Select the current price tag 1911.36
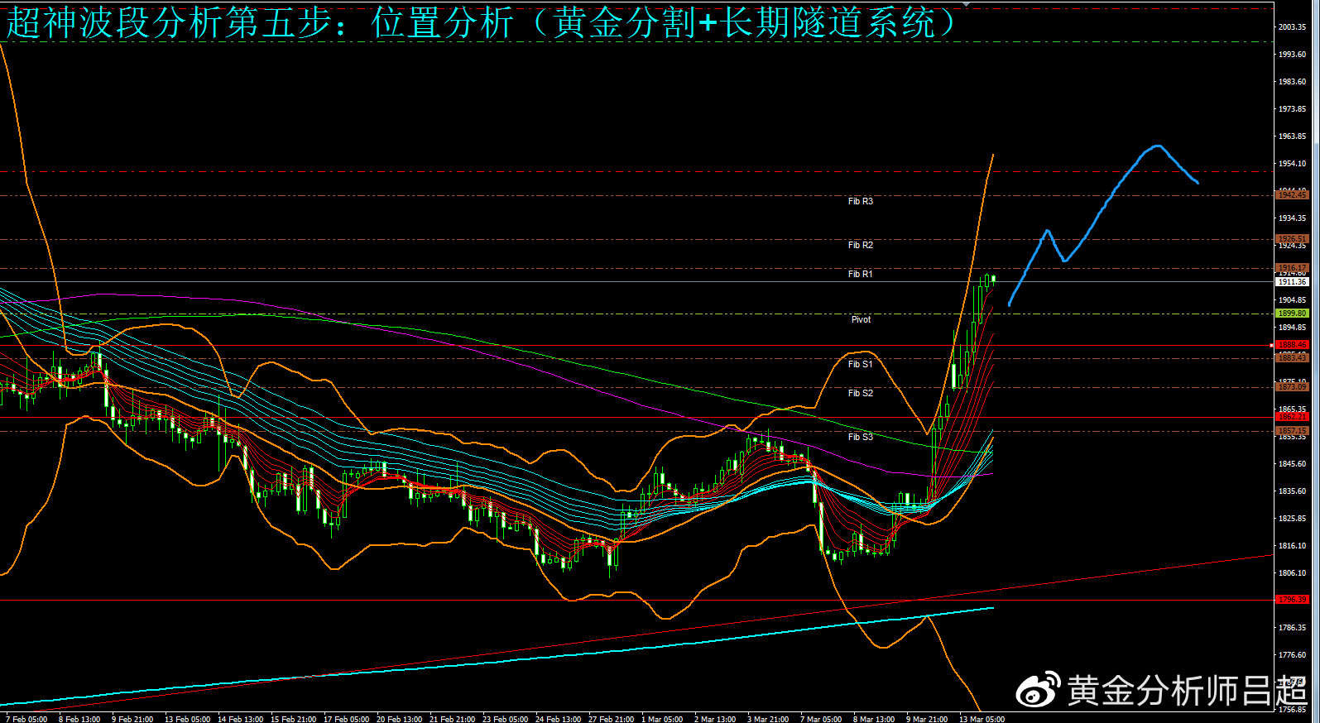The image size is (1320, 723). click(1292, 282)
